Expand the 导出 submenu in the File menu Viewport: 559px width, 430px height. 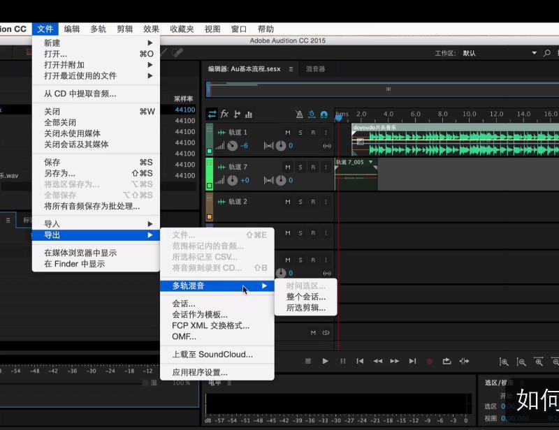click(x=84, y=235)
